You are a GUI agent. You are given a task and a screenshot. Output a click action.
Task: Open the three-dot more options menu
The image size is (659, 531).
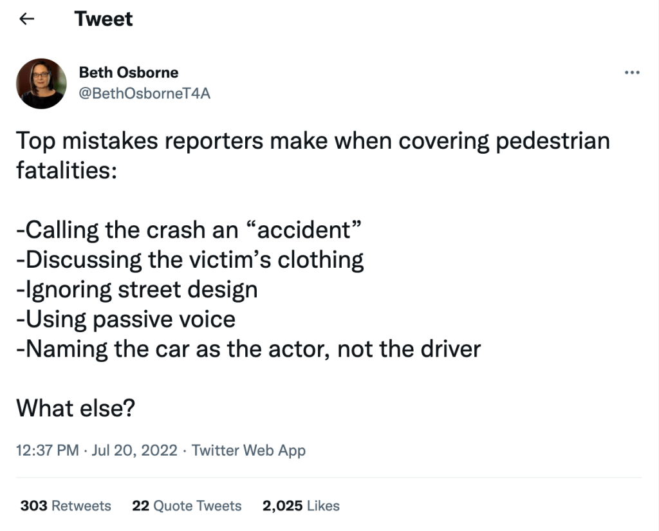tap(633, 73)
